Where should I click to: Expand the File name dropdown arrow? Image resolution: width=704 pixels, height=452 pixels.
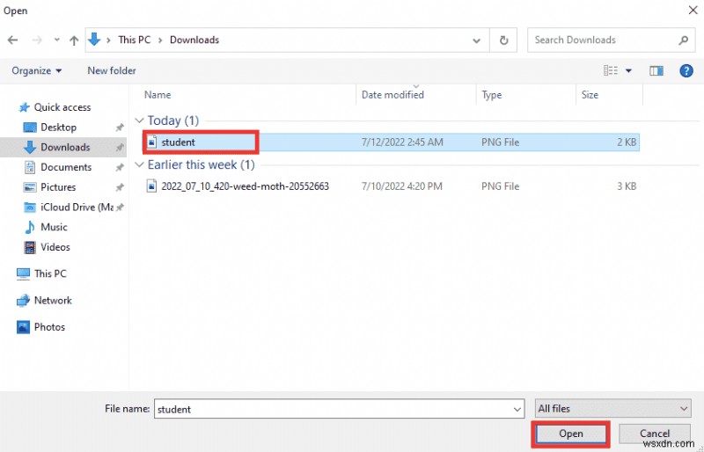517,409
